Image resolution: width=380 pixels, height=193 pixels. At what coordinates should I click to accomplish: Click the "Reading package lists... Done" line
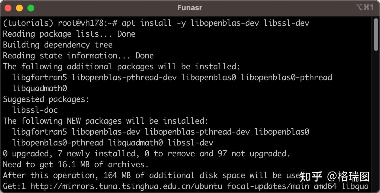click(69, 34)
